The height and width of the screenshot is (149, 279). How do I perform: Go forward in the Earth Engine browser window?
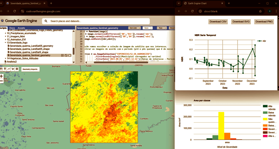pyautogui.click(x=8, y=11)
